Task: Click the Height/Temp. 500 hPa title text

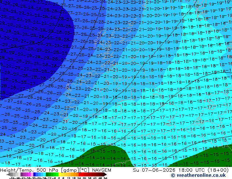Action: (30, 170)
